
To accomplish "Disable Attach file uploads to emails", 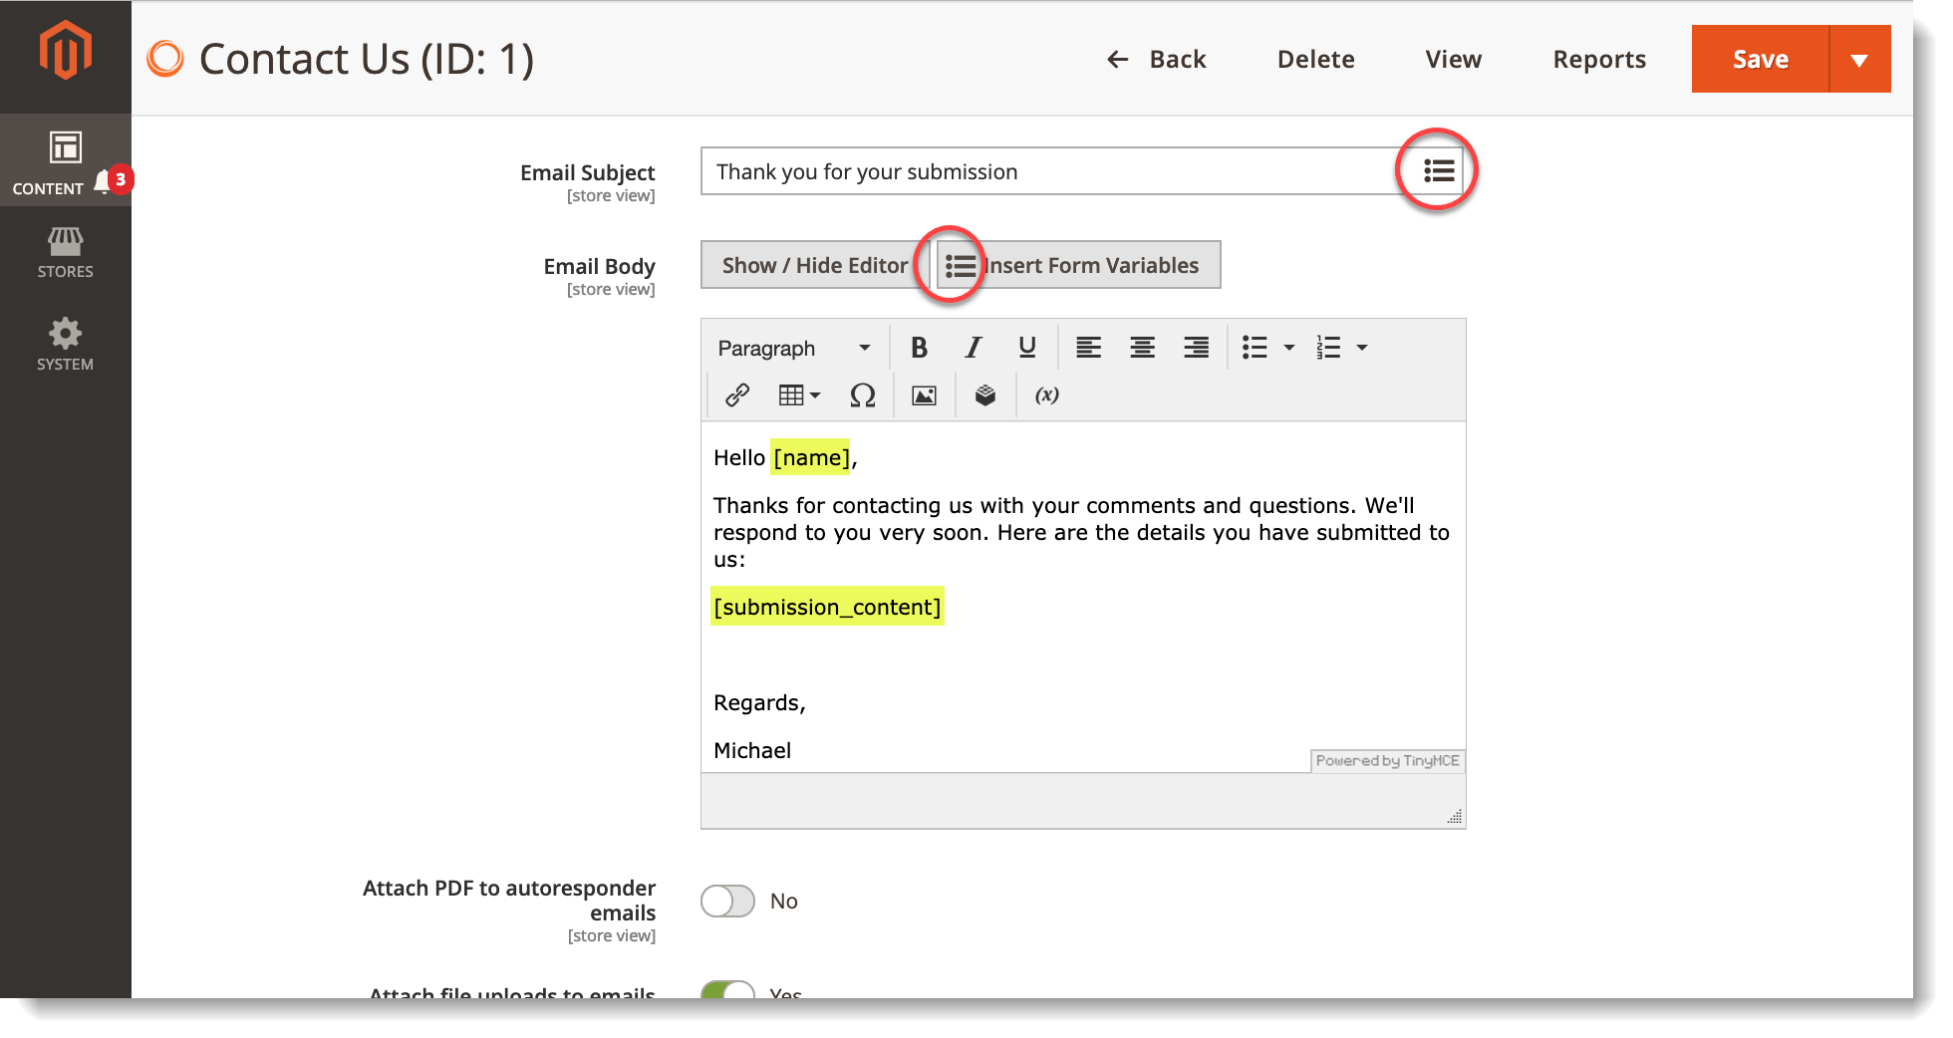I will click(x=727, y=992).
